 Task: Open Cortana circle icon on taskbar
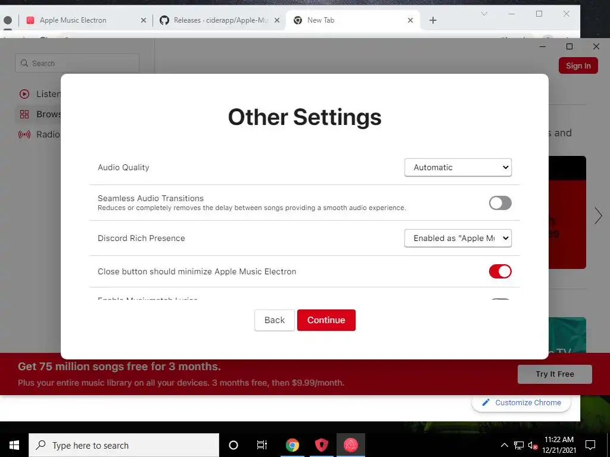234,445
